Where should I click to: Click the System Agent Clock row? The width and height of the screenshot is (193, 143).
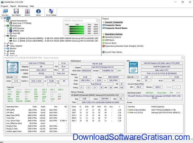click(37, 131)
